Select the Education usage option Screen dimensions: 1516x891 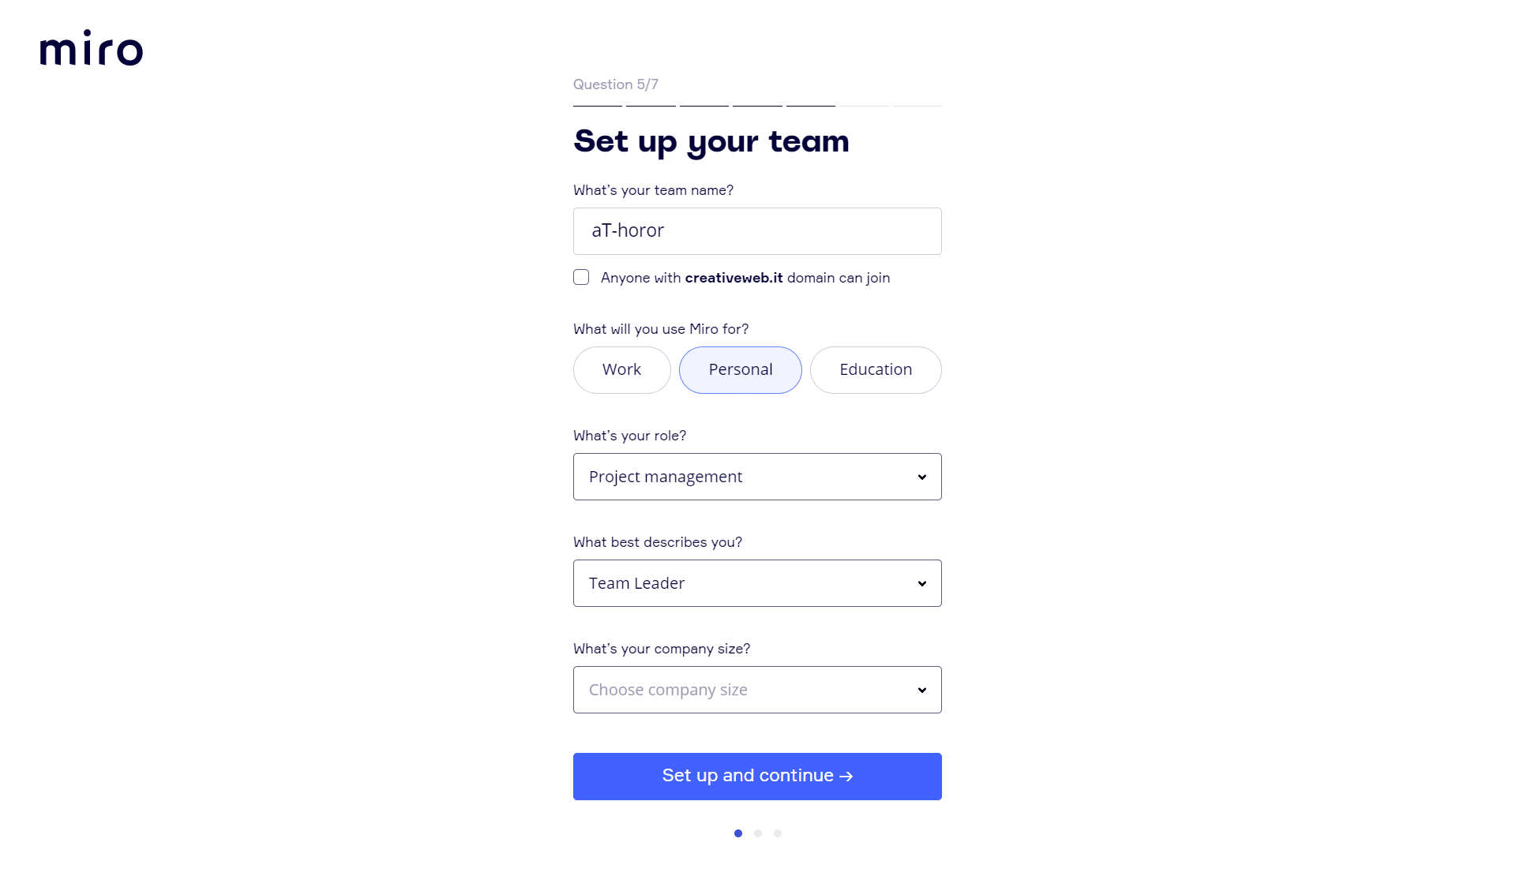tap(876, 370)
